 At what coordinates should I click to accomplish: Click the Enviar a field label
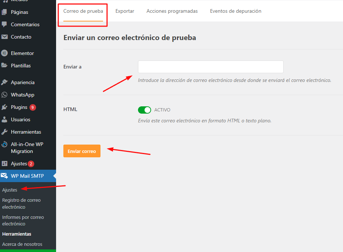coord(72,67)
